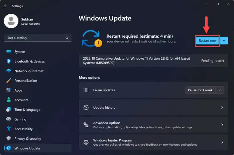
Task: Click Pause for 1 week button
Action: 200,90
